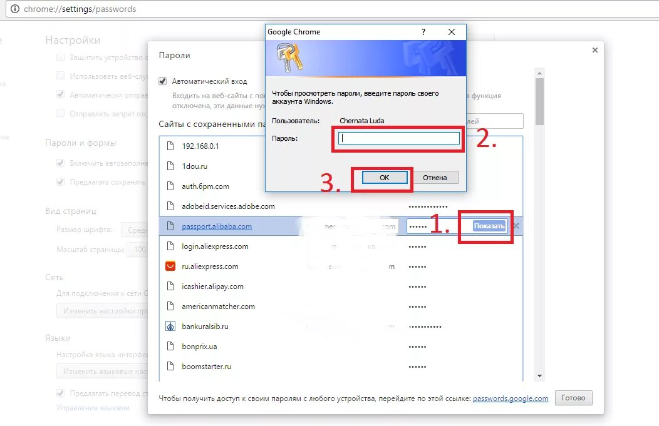Toggle Защитить устройство checkbox in settings
659x426 pixels.
click(61, 57)
